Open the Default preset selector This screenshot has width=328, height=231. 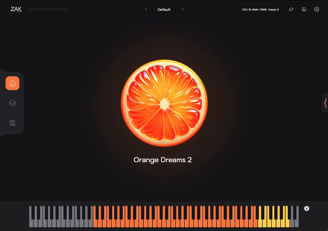[x=164, y=9]
